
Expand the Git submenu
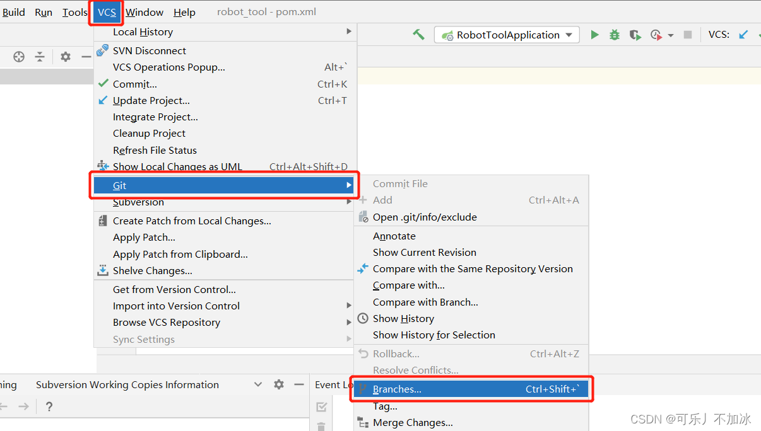(225, 185)
